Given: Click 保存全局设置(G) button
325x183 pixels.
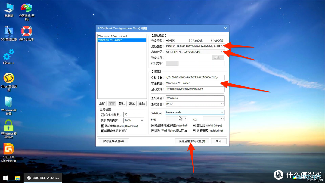Looking at the screenshot, I should pyautogui.click(x=113, y=141).
